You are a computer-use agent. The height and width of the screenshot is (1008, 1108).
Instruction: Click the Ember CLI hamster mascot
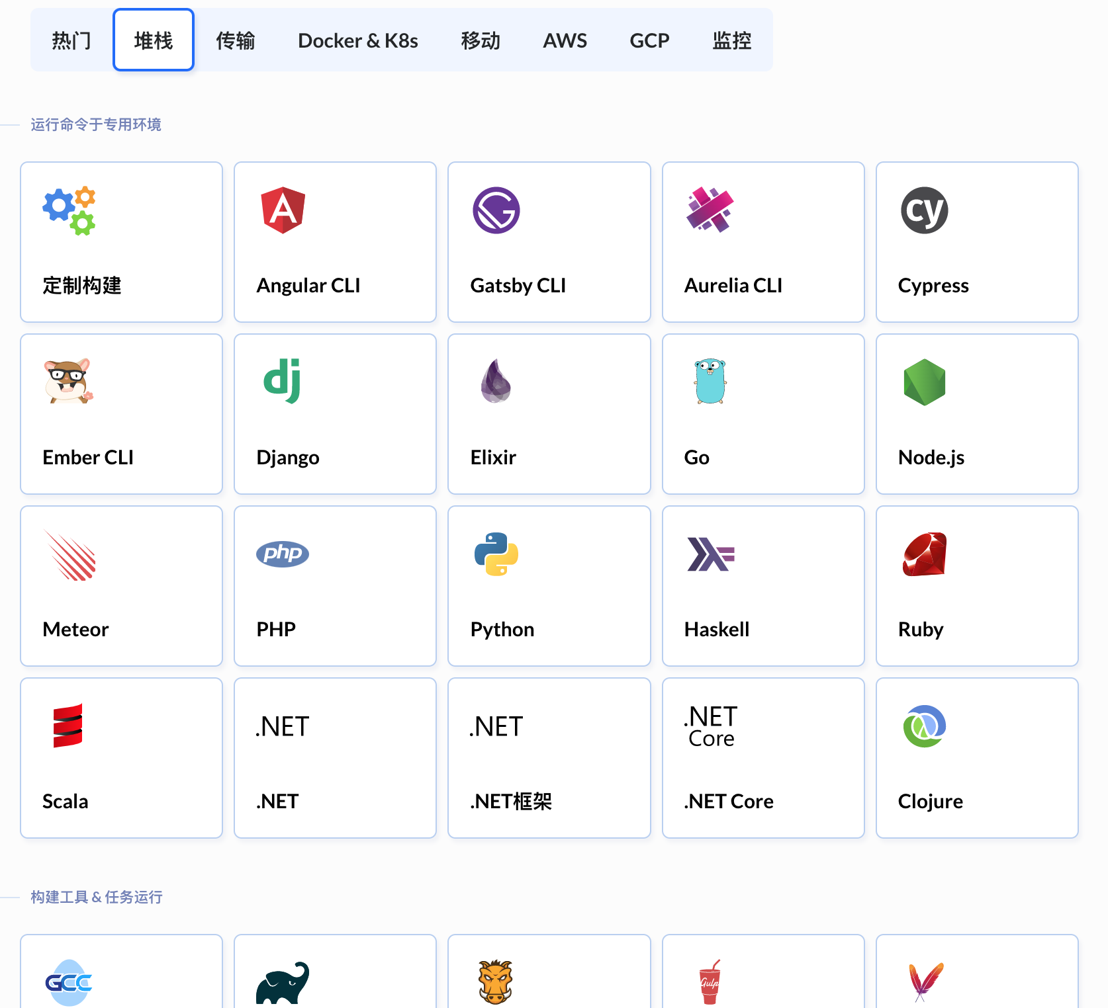(69, 382)
